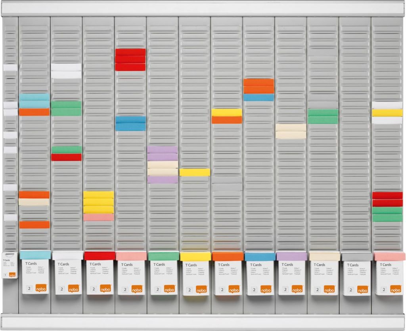
Task: Select the orange card under the lone yellow card
Action: pos(227,120)
